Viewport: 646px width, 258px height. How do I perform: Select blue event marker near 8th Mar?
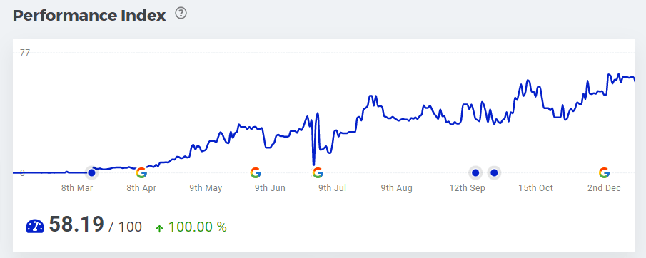91,172
